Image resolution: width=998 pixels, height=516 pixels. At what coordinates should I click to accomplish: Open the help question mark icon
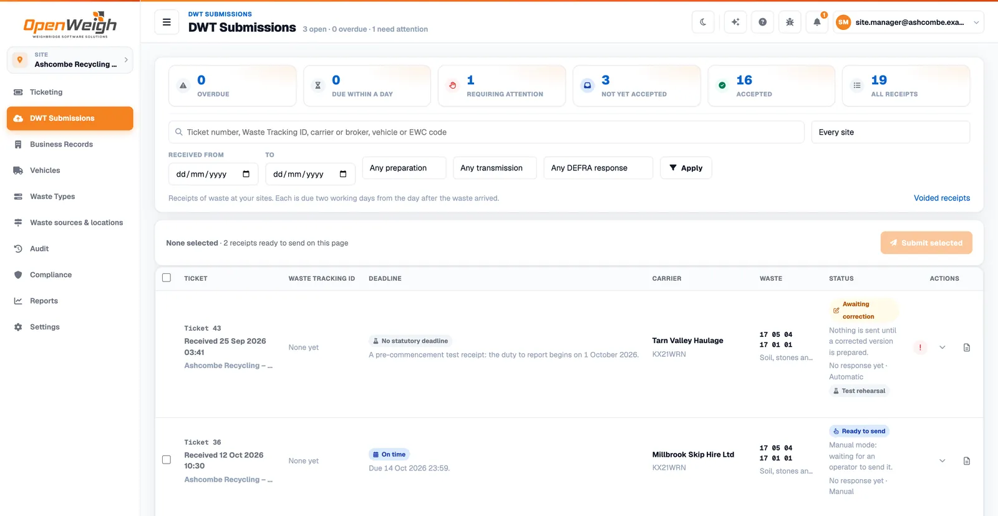point(762,22)
